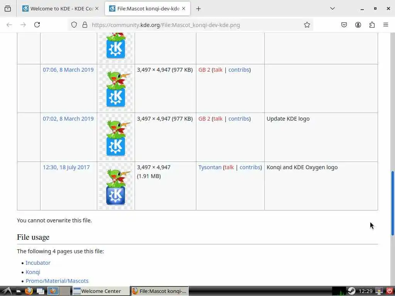Go forward one page
The width and height of the screenshot is (395, 296).
click(23, 25)
